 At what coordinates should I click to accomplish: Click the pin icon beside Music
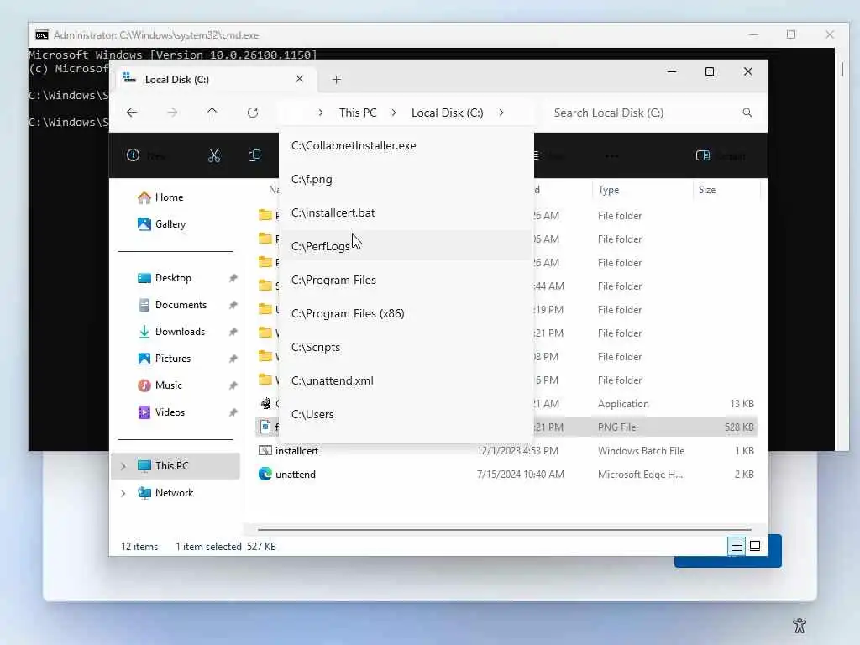pos(233,385)
